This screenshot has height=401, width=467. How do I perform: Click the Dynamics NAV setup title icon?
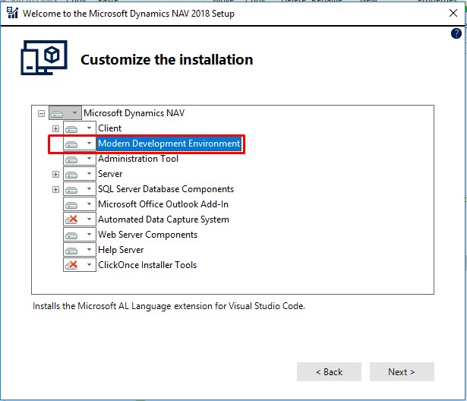[12, 13]
